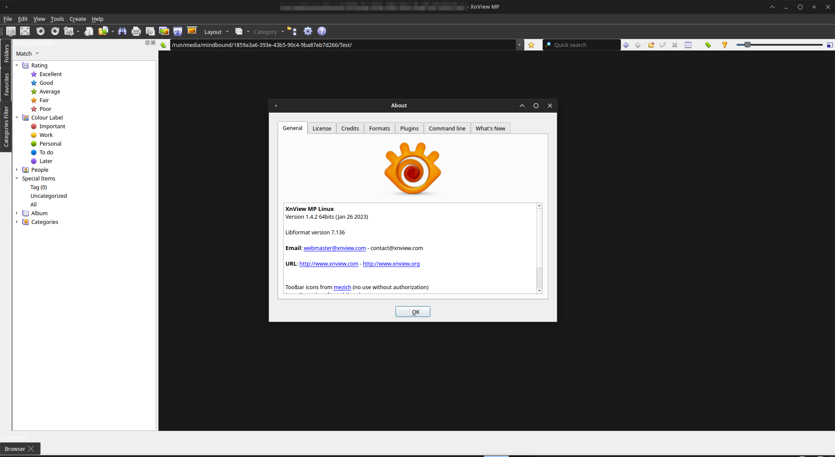Collapse the Colour Label tree node

[x=17, y=117]
